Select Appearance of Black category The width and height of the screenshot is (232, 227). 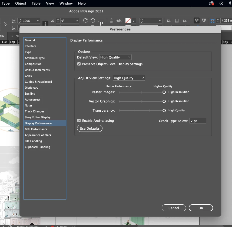45,135
